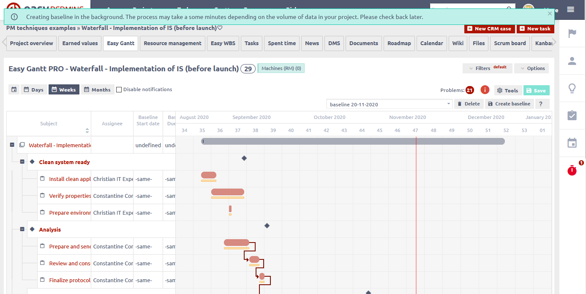The width and height of the screenshot is (586, 294).
Task: Open the Scrum board tab
Action: coord(510,43)
